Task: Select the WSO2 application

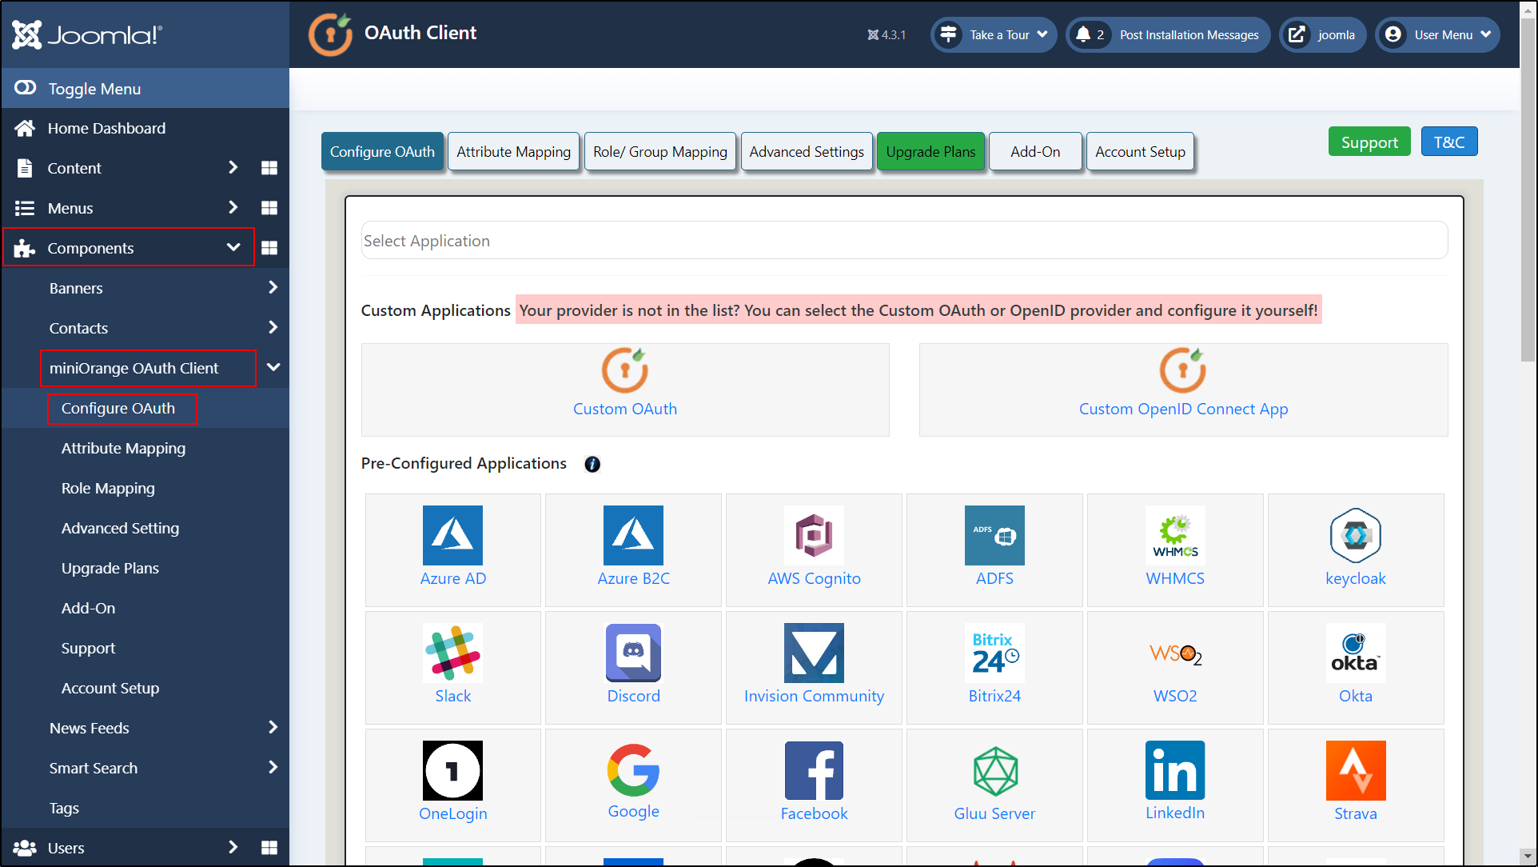Action: (1175, 667)
